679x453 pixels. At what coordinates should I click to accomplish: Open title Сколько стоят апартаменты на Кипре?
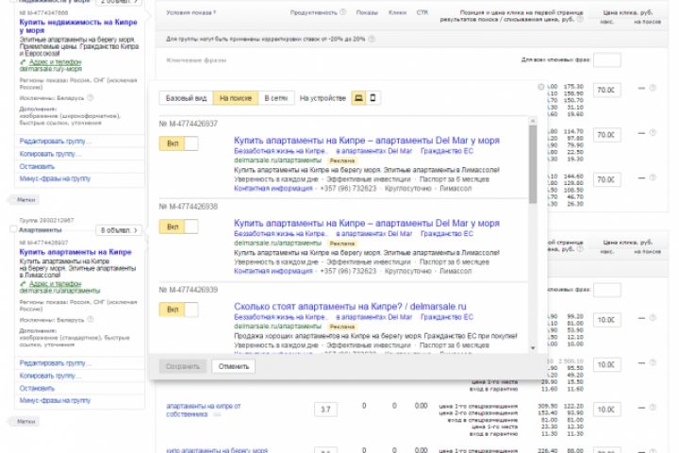coord(319,307)
